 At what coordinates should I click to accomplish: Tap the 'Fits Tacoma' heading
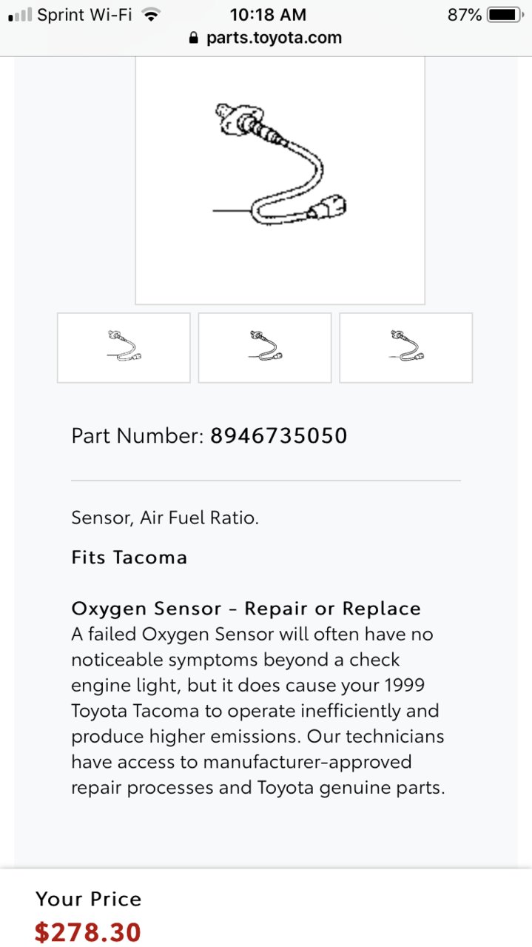point(129,557)
